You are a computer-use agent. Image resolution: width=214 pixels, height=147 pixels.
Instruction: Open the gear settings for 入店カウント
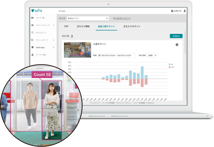point(177,45)
